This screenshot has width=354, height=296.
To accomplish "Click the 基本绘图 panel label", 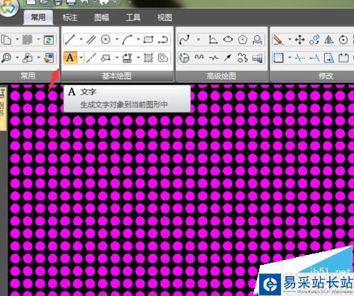I will (x=117, y=76).
